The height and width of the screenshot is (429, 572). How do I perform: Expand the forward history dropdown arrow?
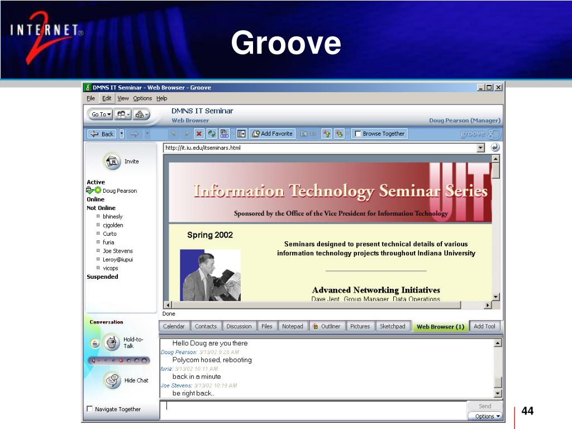pos(147,134)
